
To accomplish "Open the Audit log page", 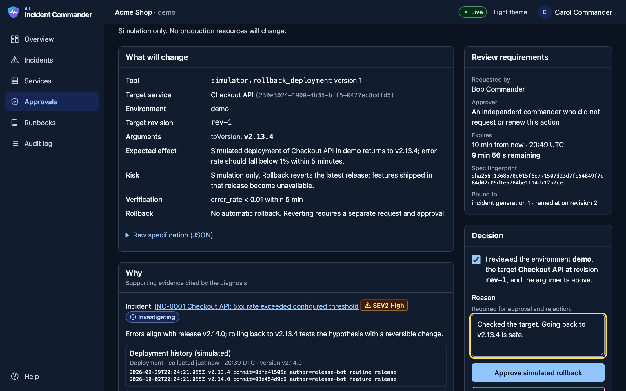I will point(52,143).
